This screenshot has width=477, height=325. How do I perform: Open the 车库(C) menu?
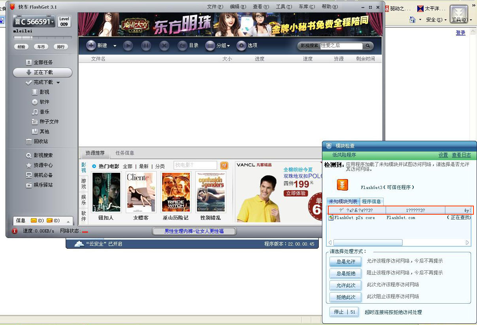click(307, 7)
